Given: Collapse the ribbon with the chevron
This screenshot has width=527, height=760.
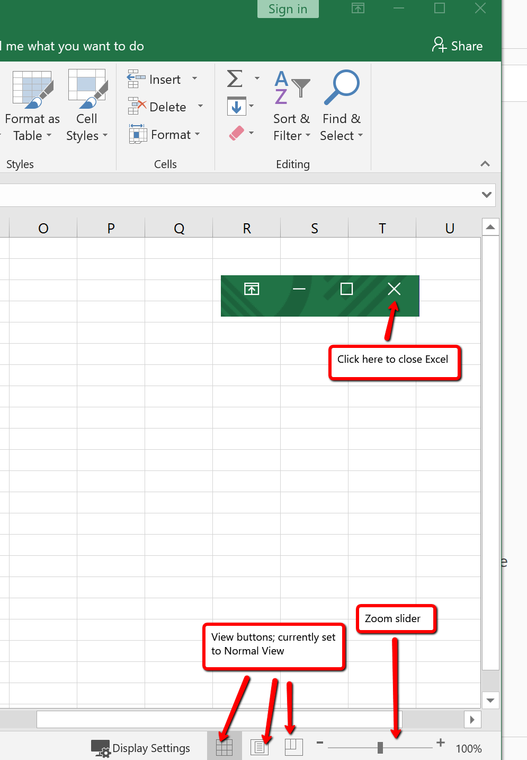Looking at the screenshot, I should [x=485, y=164].
